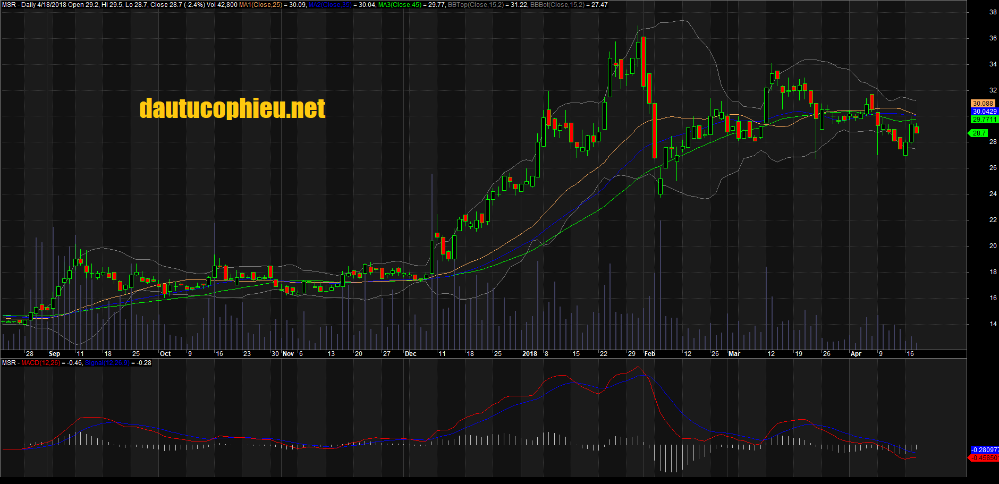Click the MA1(Close,25) = 30.09 header label
The height and width of the screenshot is (484, 999).
[273, 5]
